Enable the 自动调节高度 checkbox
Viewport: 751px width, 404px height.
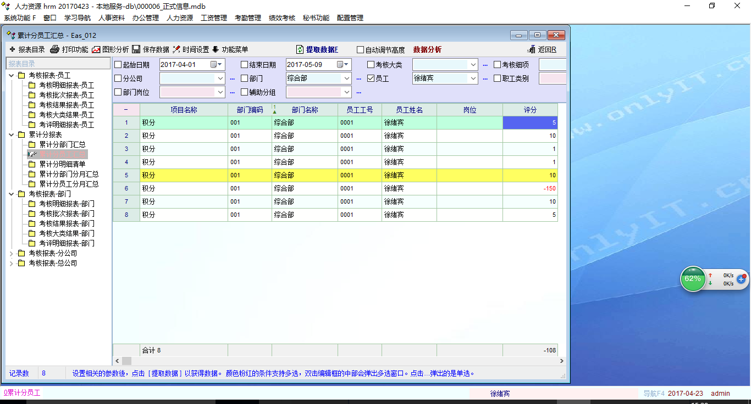tap(361, 50)
